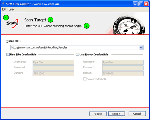Screen dimensions: 150x120
Task: Cancel the scan wizard
Action: pos(137,114)
